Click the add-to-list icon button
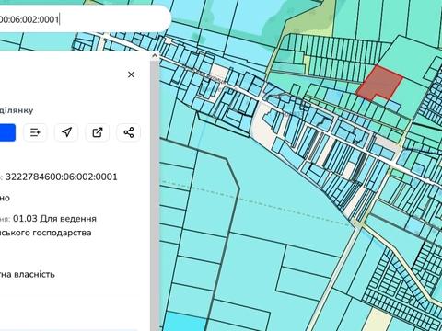Screen dimensions: 442x331 pos(35,132)
